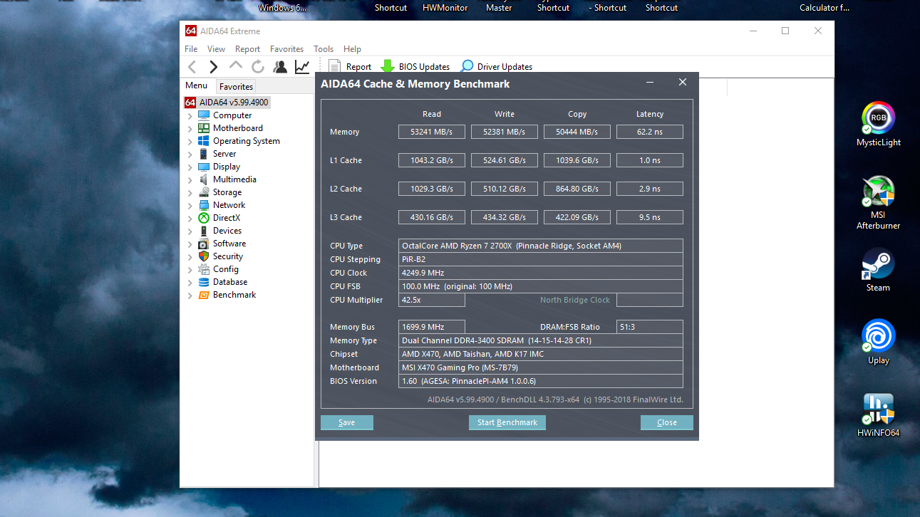
Task: Select AIDA64 v5.99.4900 root tree item
Action: [x=227, y=103]
